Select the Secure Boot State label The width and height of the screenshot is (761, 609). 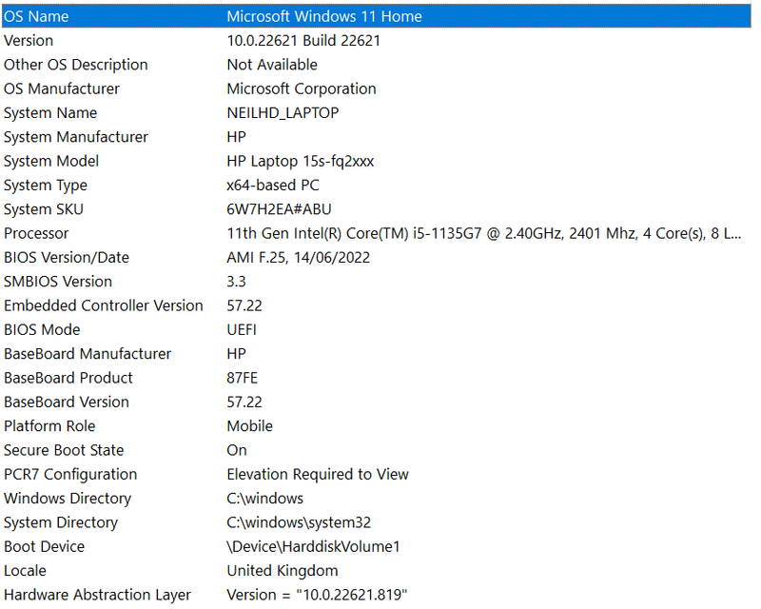[64, 450]
